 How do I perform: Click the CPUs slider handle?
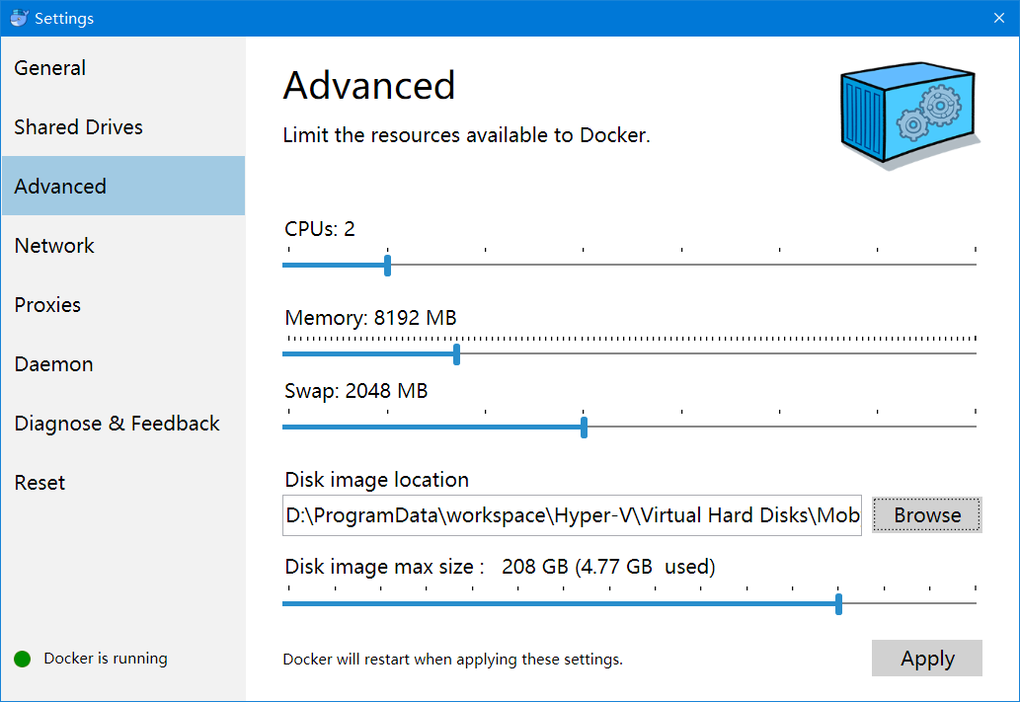pyautogui.click(x=388, y=266)
